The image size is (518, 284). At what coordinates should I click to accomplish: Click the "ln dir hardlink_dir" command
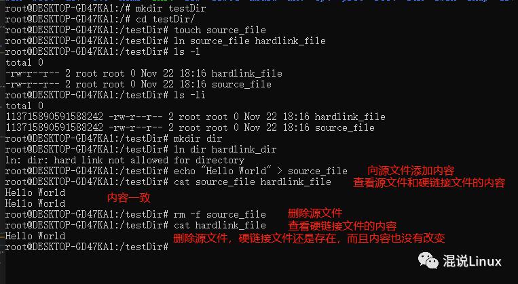(x=225, y=149)
